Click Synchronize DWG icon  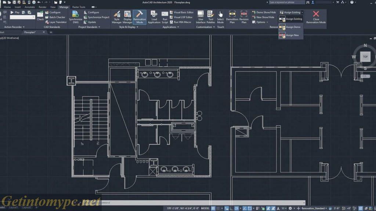pos(76,17)
